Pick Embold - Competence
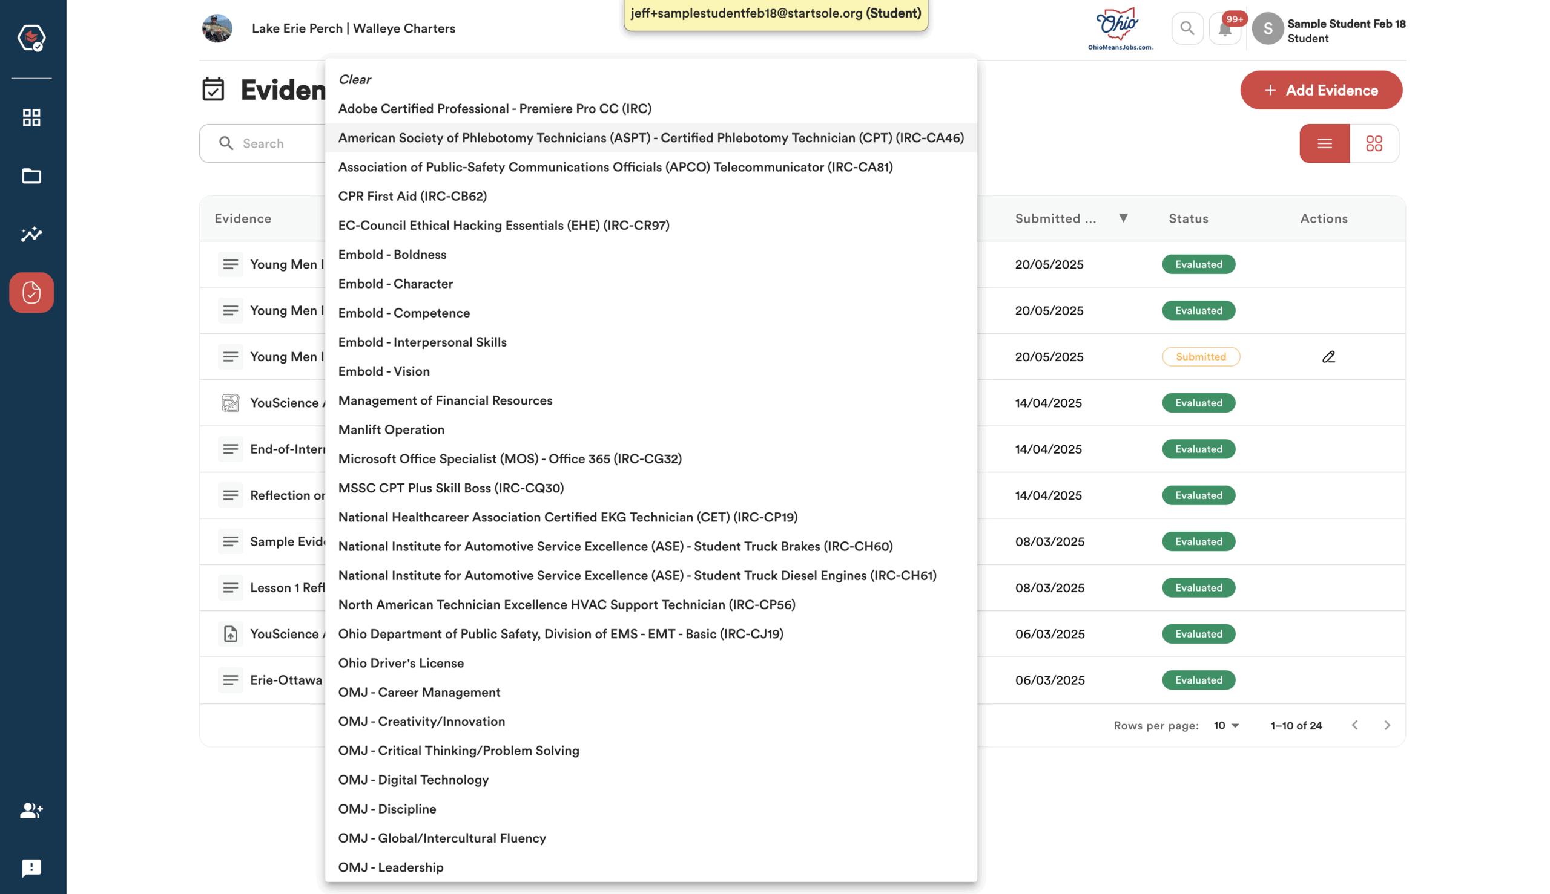Viewport: 1550px width, 894px height. (x=651, y=313)
